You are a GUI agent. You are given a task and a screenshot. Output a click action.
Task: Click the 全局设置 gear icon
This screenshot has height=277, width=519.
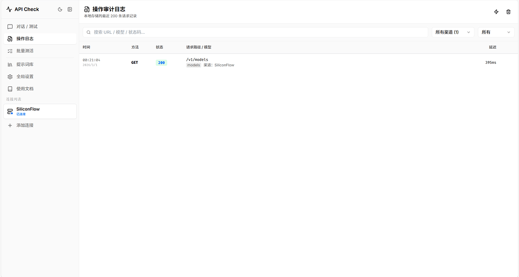pos(10,77)
